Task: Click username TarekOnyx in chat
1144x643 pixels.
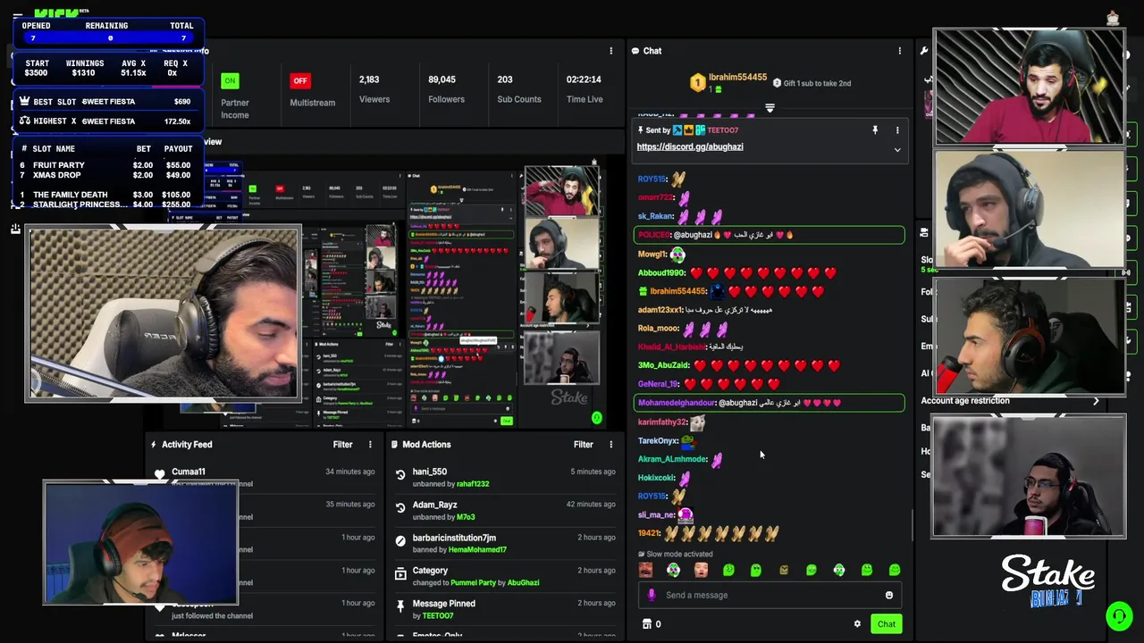Action: 658,440
